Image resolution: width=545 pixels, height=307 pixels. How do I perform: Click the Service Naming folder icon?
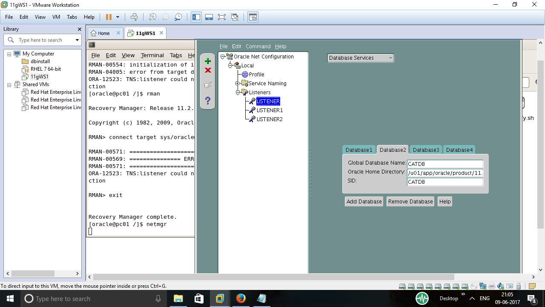click(x=244, y=83)
